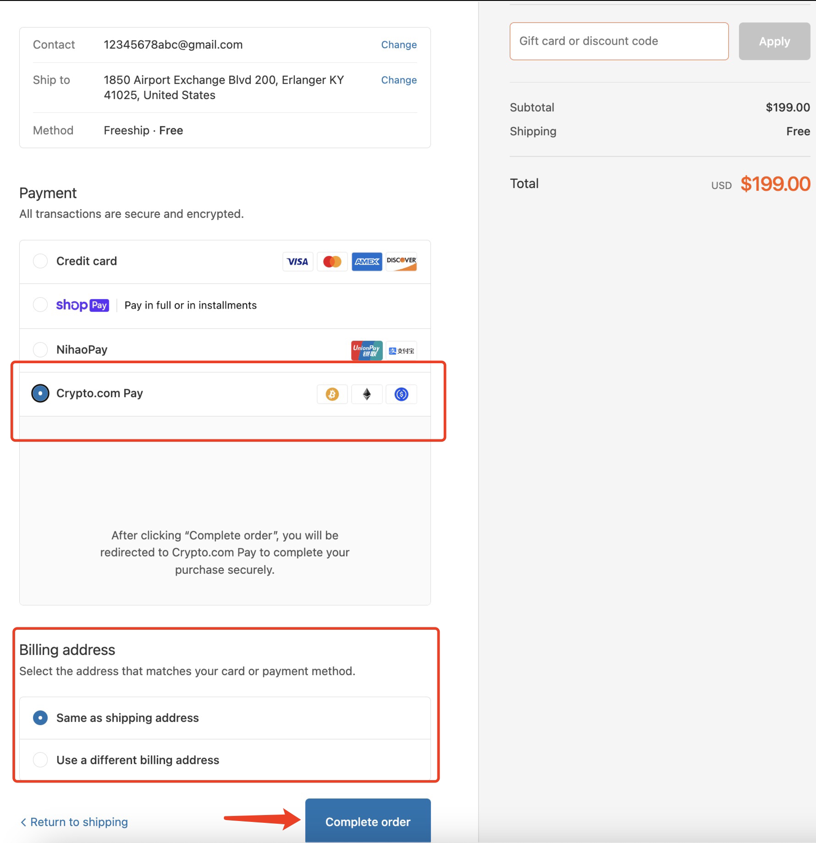Change the contact email
The height and width of the screenshot is (843, 816).
point(399,45)
